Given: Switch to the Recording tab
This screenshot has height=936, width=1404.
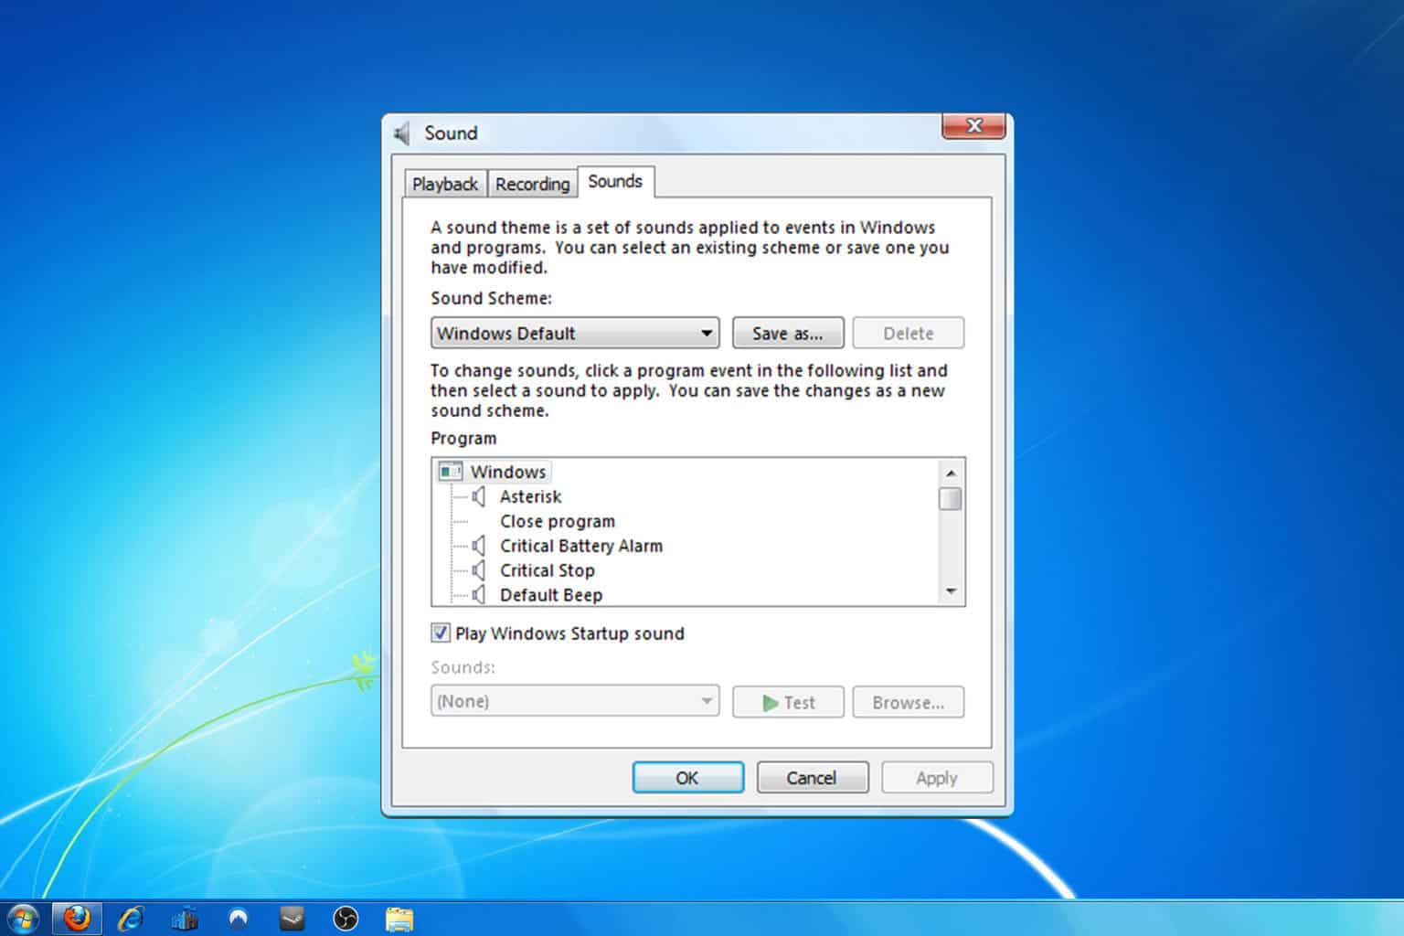Looking at the screenshot, I should 532,184.
